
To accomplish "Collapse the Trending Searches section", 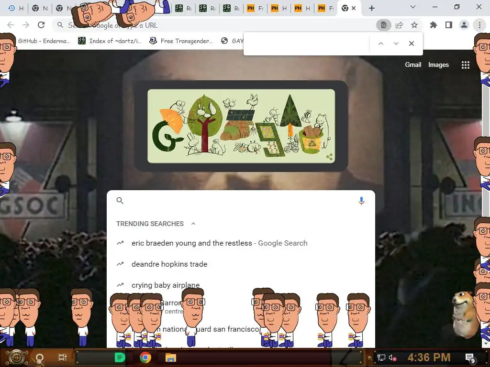I will pyautogui.click(x=193, y=224).
